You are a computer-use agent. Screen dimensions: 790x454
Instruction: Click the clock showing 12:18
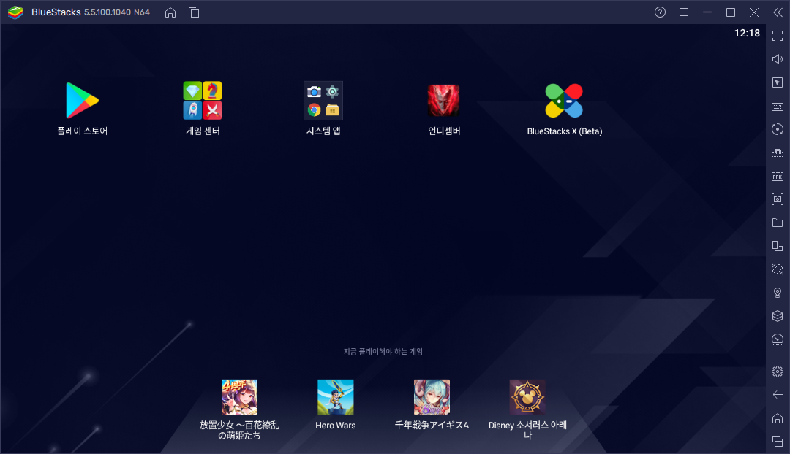coord(747,33)
